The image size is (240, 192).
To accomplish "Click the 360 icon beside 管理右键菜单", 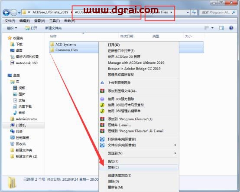I will click(102, 111).
